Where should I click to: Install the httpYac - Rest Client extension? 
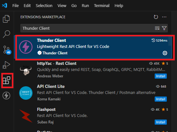pyautogui.click(x=161, y=76)
